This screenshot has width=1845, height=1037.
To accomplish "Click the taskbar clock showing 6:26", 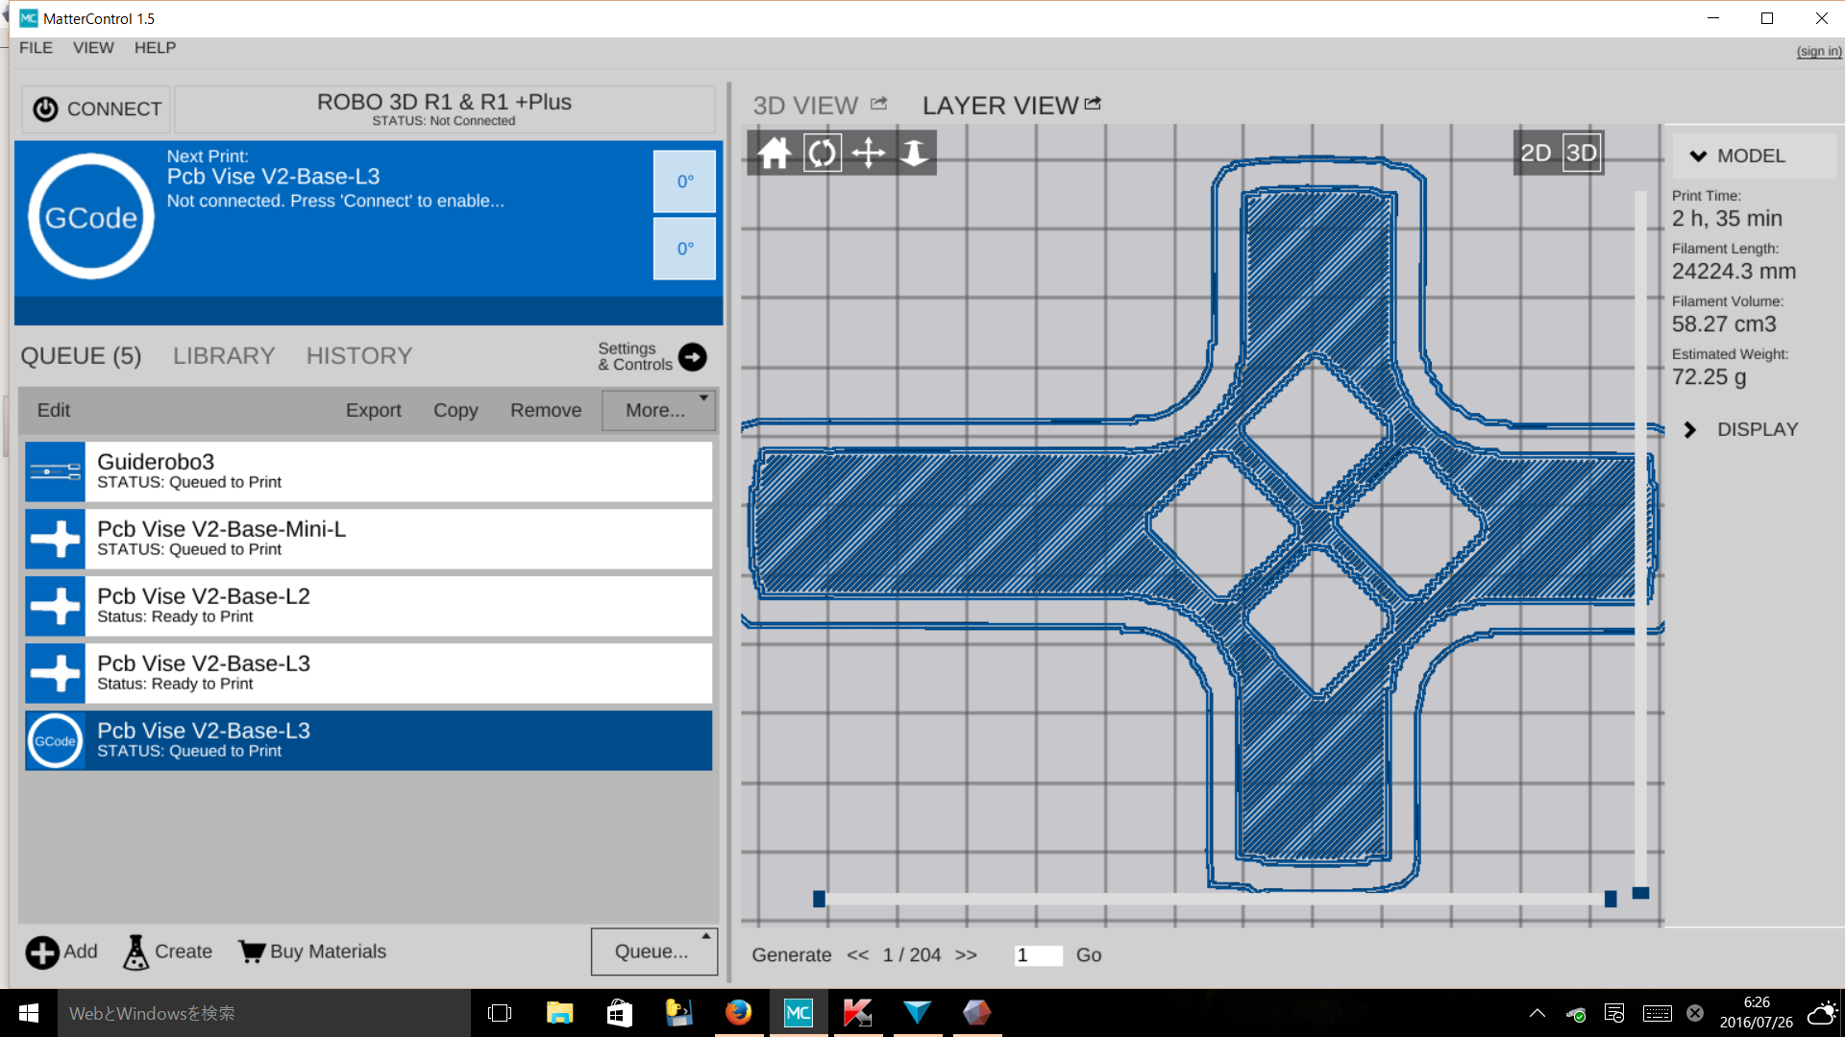I will point(1757,1013).
